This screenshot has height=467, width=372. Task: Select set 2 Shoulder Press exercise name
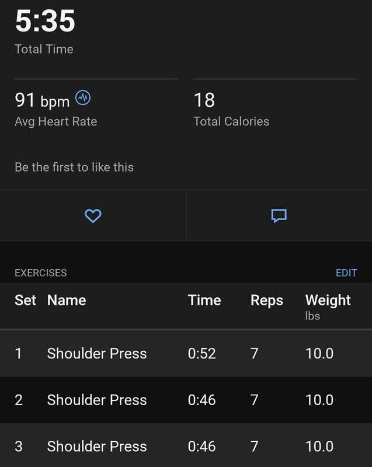97,400
